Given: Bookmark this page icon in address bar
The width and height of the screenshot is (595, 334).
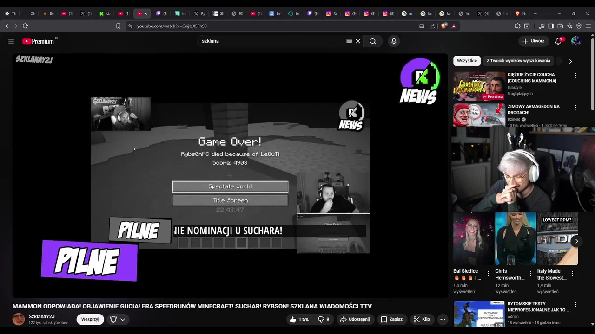Looking at the screenshot, I should [x=118, y=26].
